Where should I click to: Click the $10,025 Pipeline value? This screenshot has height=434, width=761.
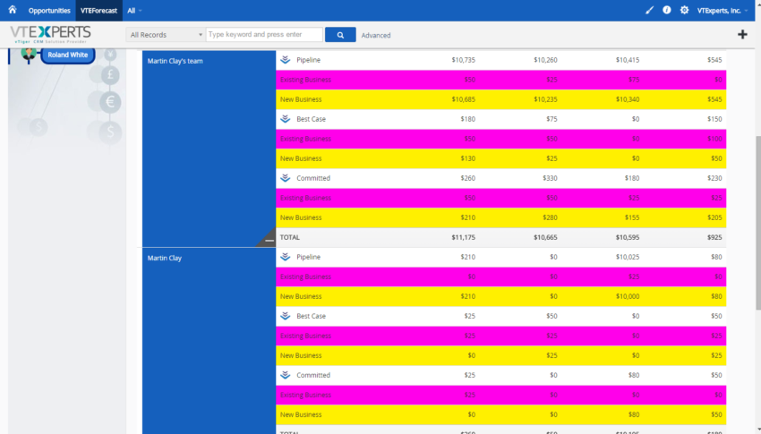[628, 257]
